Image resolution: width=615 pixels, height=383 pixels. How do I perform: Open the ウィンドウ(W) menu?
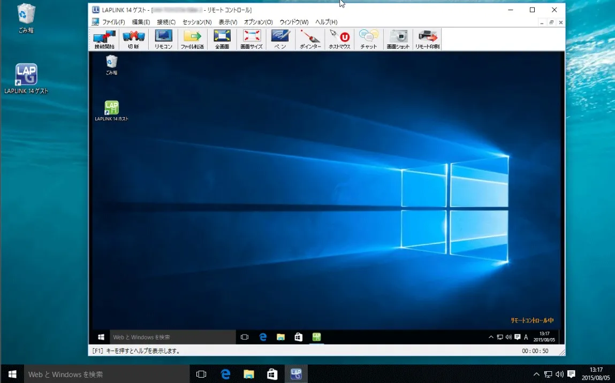[294, 22]
